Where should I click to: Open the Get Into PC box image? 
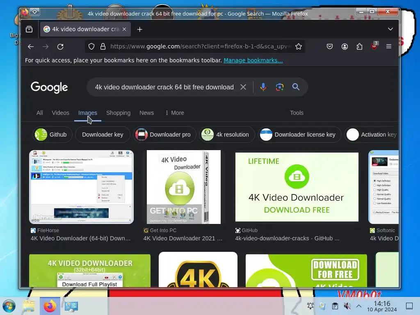coord(184,187)
